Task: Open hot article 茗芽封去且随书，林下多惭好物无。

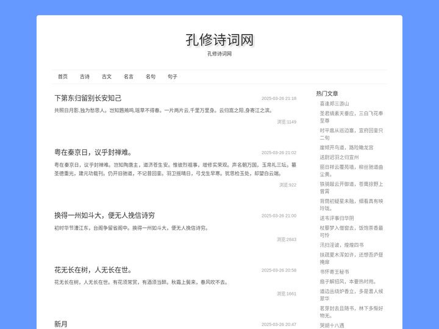Action: tap(351, 312)
